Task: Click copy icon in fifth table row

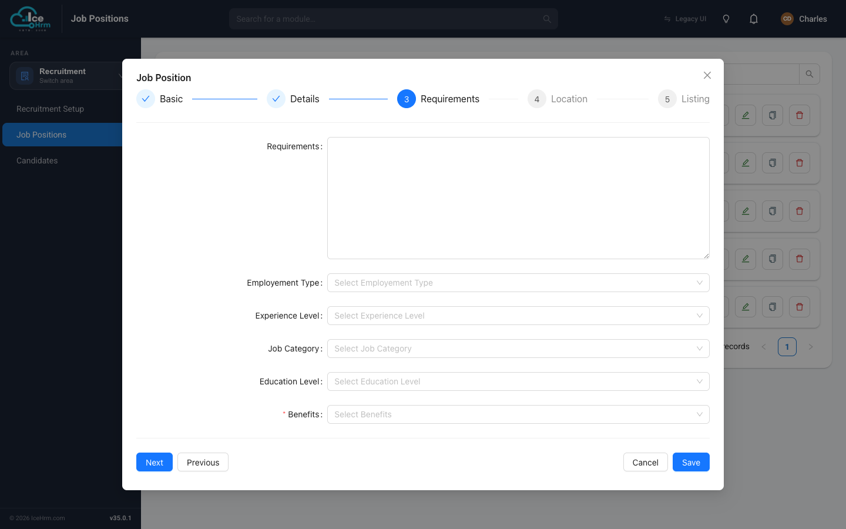Action: point(773,307)
